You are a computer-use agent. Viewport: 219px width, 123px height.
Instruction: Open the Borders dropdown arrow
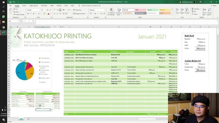point(41,14)
